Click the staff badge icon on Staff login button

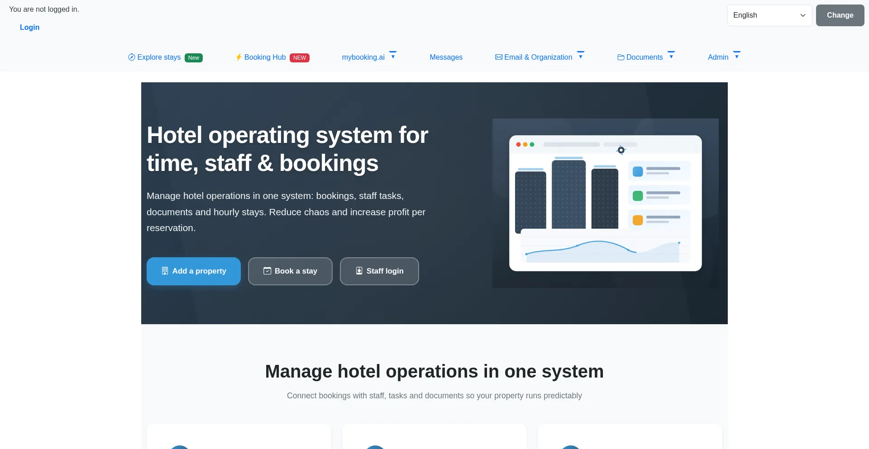[x=359, y=271]
